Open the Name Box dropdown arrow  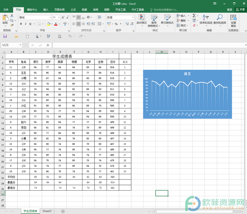[x=20, y=45]
